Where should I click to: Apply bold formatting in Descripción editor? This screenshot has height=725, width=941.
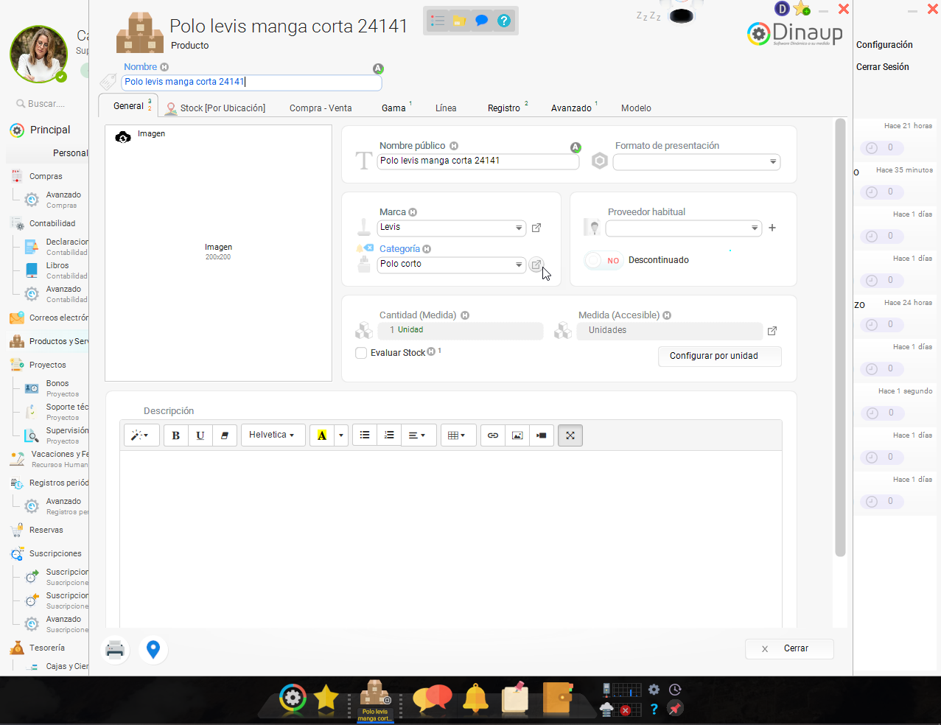175,435
